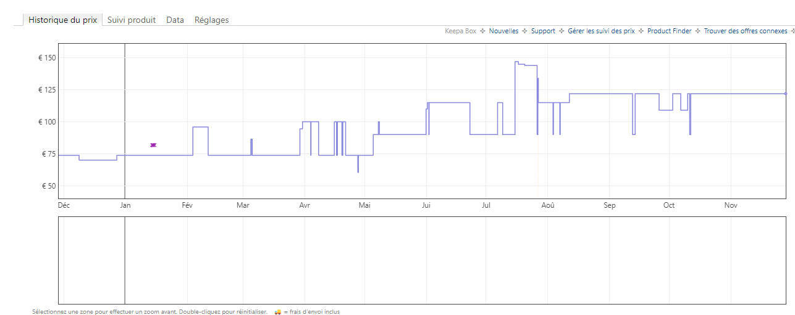Open the Nouvelles link

pyautogui.click(x=503, y=31)
